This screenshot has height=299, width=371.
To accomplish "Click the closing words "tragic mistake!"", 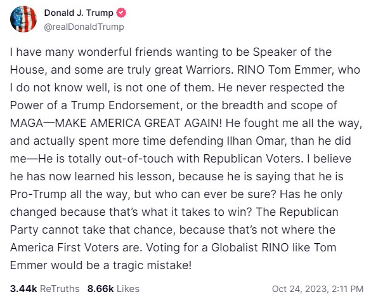I will (152, 265).
